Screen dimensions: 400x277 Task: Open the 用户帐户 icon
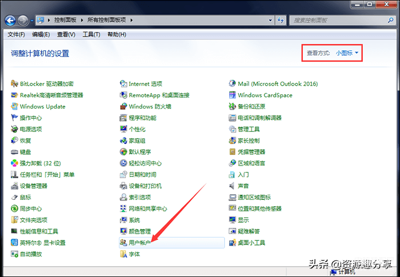(123, 243)
